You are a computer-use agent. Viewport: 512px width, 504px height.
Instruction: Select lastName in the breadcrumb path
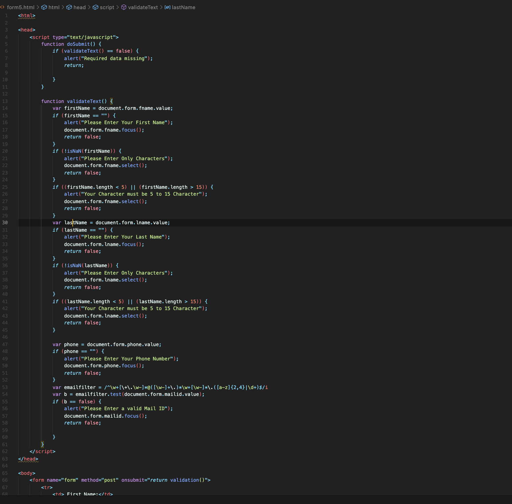[183, 7]
